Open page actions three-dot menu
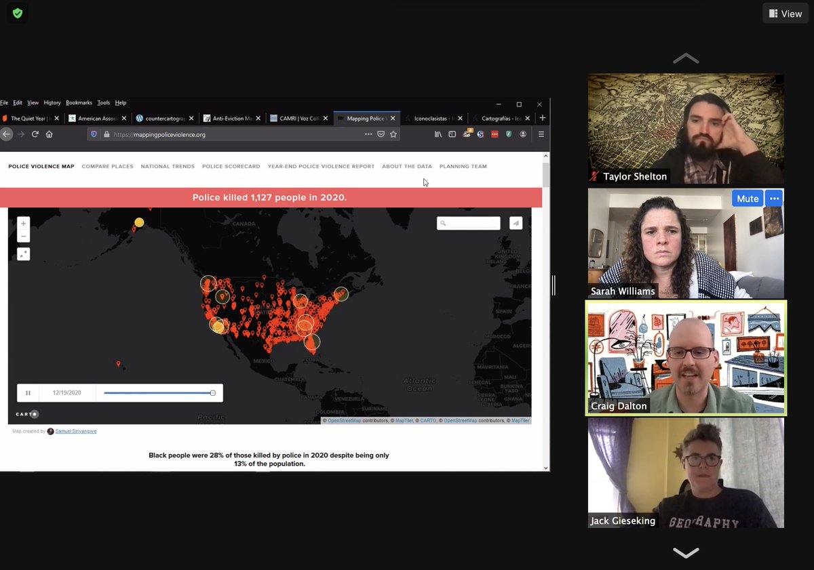 pyautogui.click(x=368, y=134)
